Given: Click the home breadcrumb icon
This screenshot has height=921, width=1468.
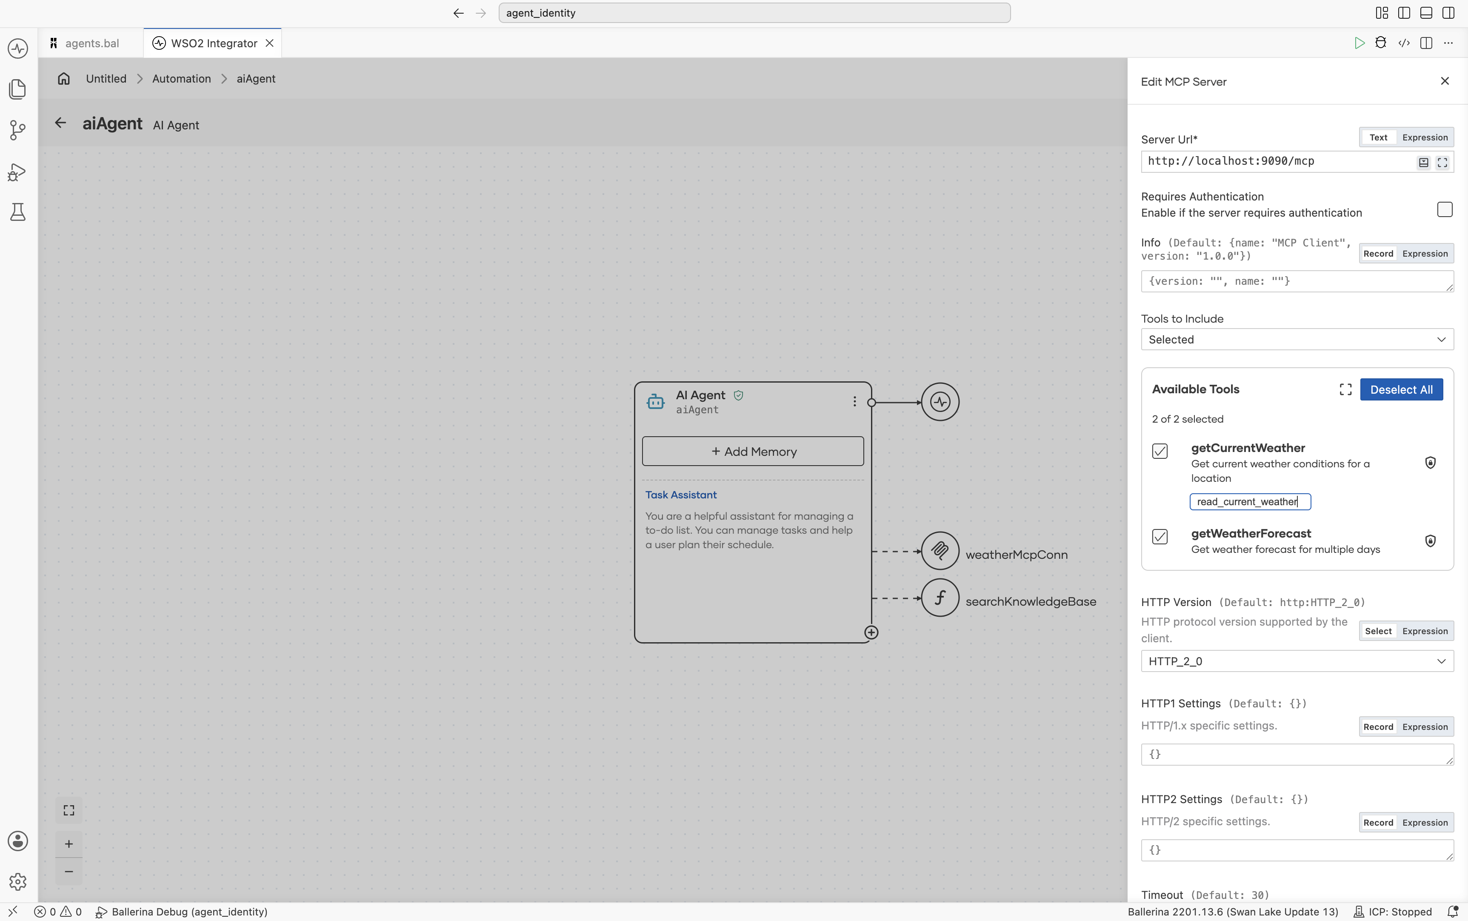Looking at the screenshot, I should (x=64, y=79).
